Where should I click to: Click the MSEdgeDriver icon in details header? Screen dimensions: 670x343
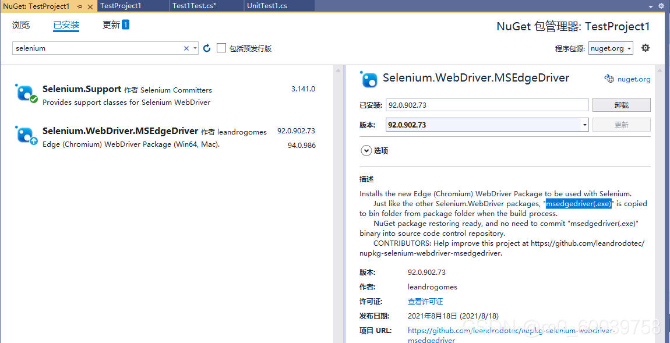(x=369, y=79)
